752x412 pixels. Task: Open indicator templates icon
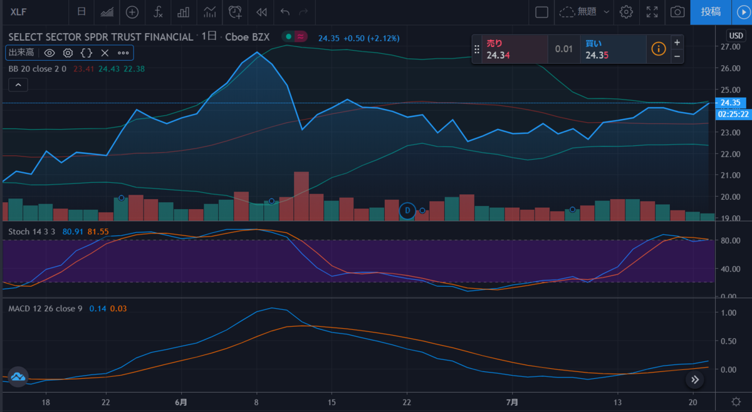[x=209, y=12]
